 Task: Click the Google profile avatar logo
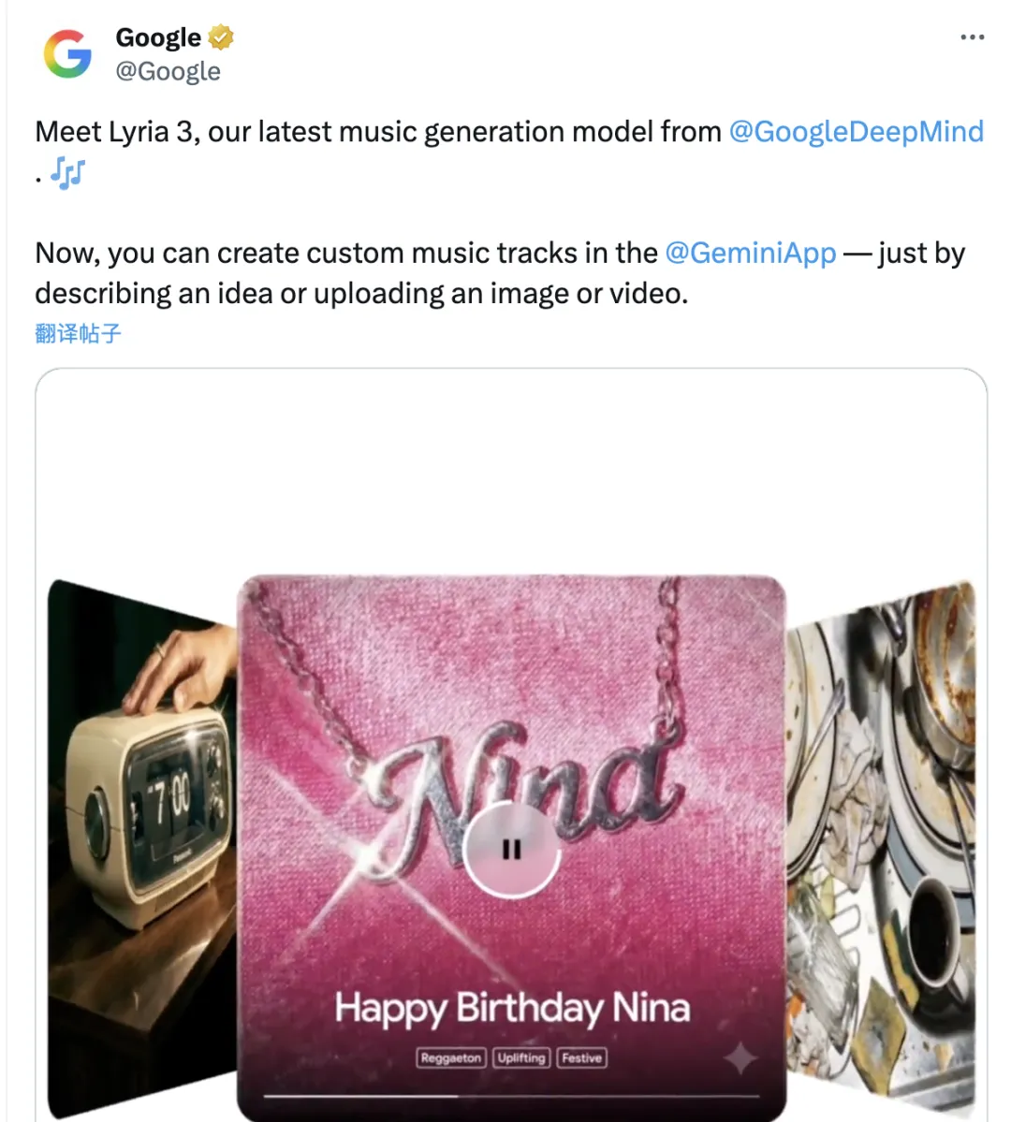[x=68, y=53]
